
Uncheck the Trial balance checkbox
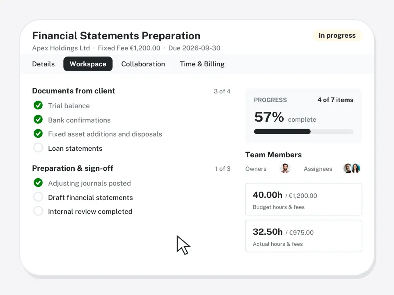click(x=38, y=105)
